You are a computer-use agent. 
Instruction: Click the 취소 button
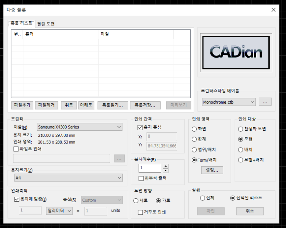[x=250, y=211]
